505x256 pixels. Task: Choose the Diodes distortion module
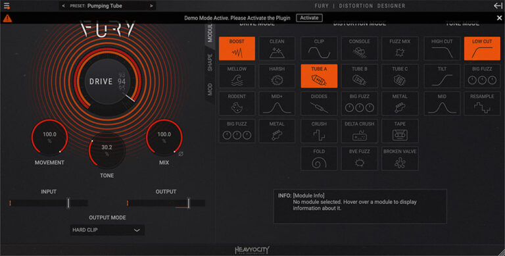tap(319, 103)
